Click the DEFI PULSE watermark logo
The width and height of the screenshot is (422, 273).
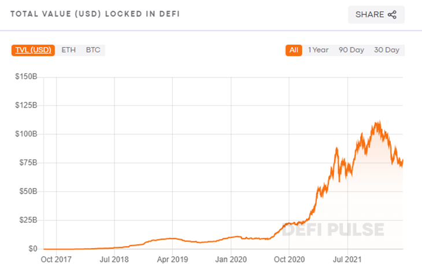[x=333, y=230]
